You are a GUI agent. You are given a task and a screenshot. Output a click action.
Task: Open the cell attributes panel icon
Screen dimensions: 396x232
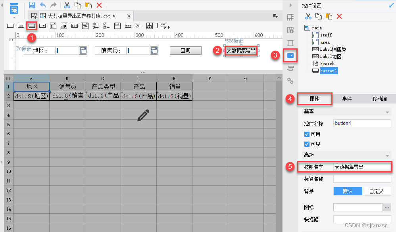[290, 30]
